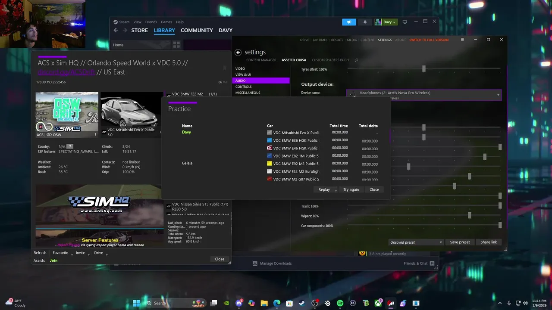Open Content Manager app from taskbar

[x=391, y=303]
